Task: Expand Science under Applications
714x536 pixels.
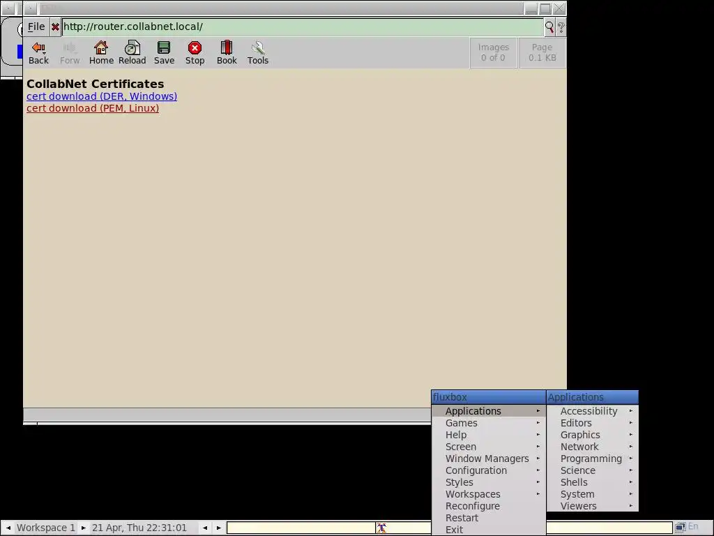Action: coord(593,470)
